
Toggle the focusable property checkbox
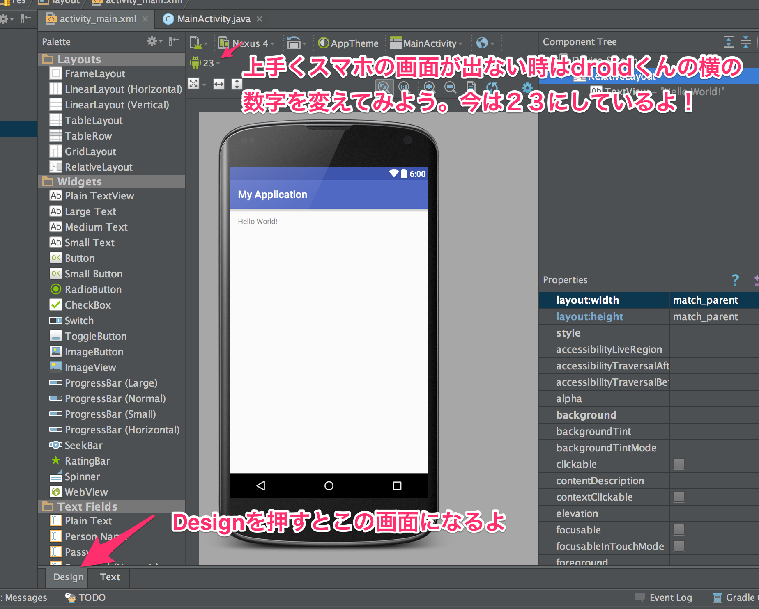pyautogui.click(x=679, y=530)
